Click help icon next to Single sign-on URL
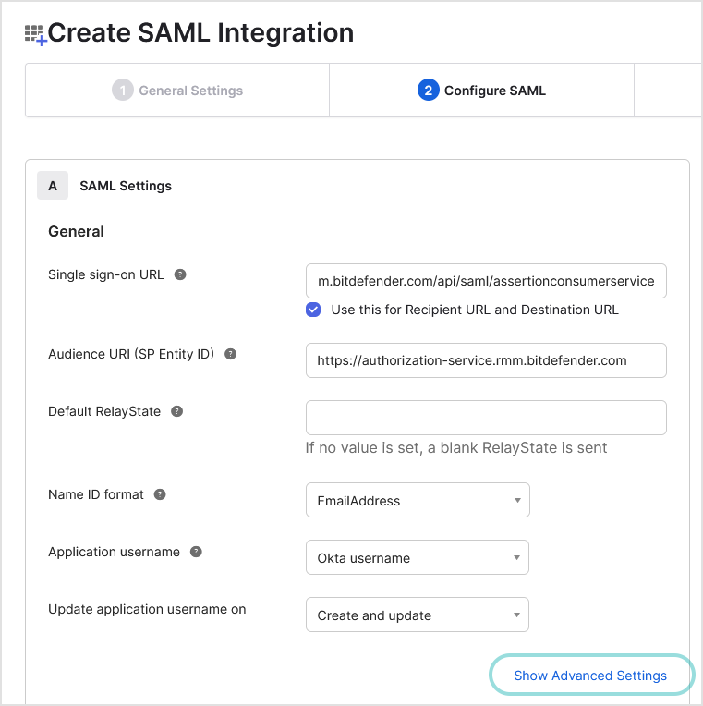703x706 pixels. click(180, 274)
